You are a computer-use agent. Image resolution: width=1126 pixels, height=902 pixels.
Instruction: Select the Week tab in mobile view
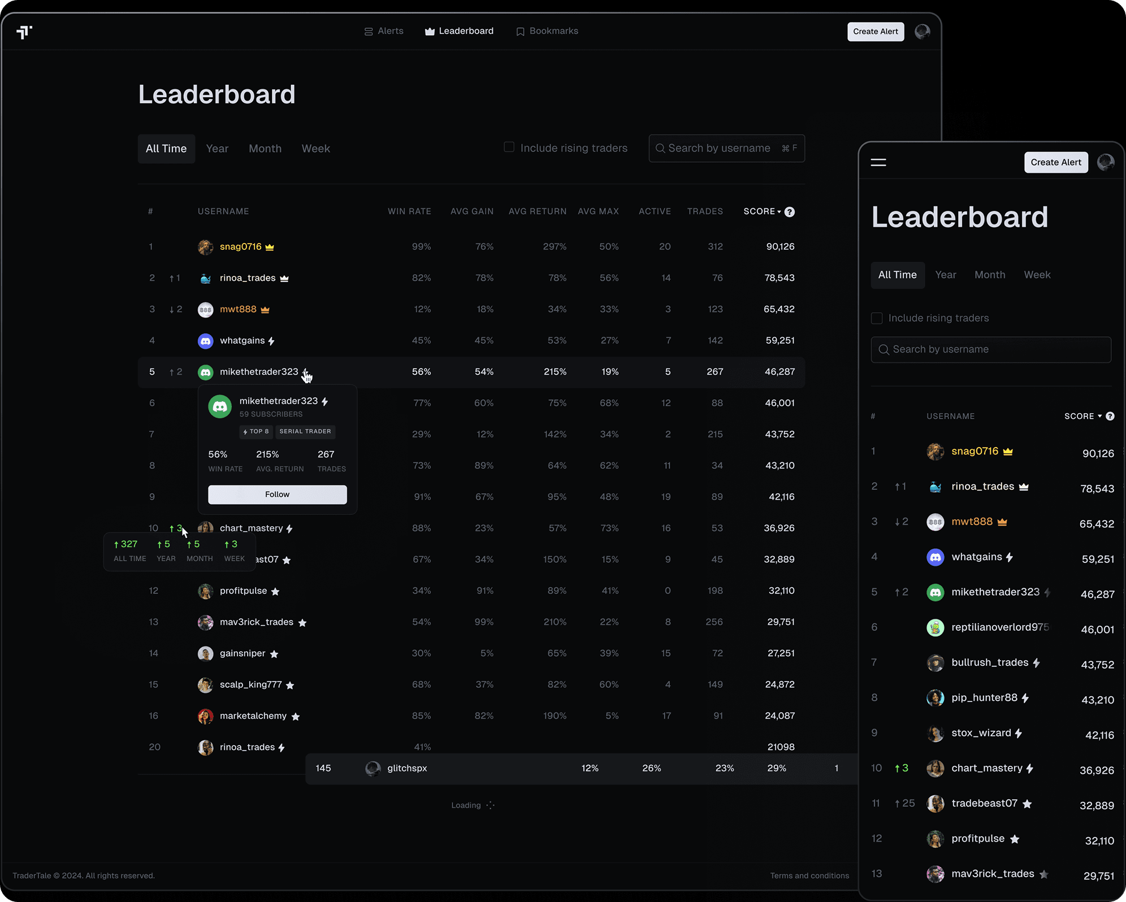[x=1037, y=275]
